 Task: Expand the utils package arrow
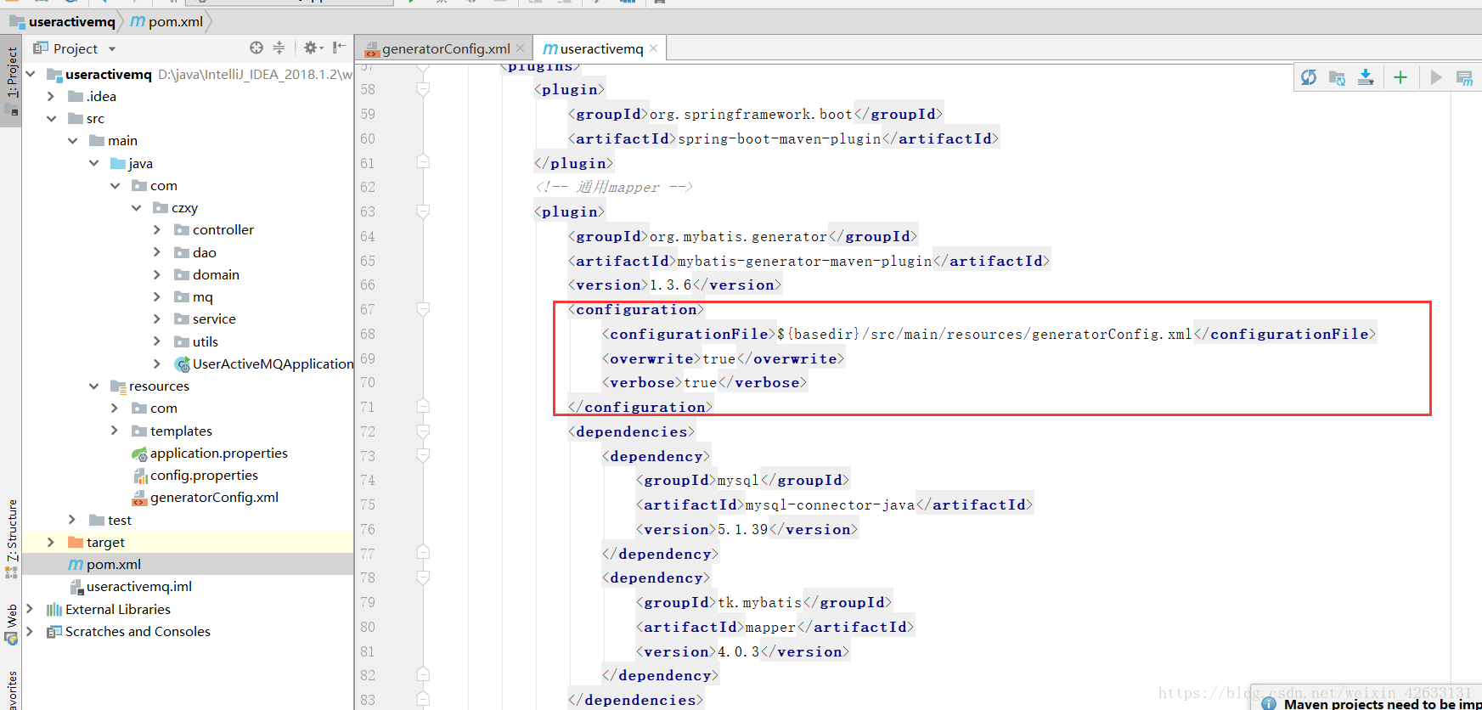tap(157, 341)
